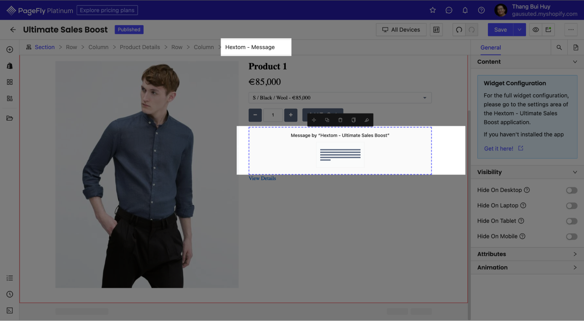Click the search icon in inspector panel

[559, 47]
